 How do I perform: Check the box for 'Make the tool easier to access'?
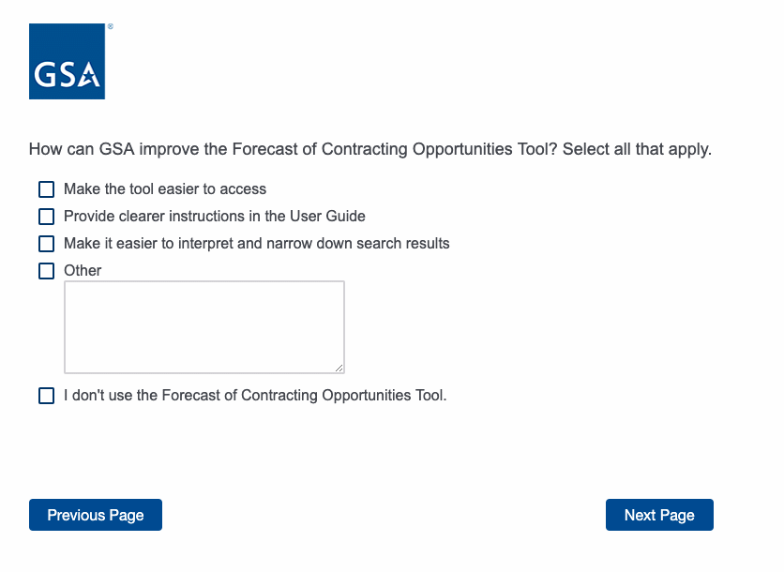(x=46, y=189)
